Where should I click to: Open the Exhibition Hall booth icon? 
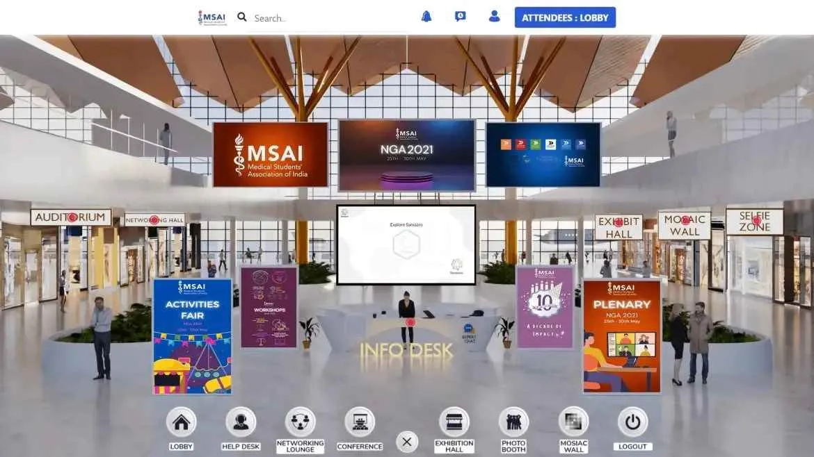454,422
